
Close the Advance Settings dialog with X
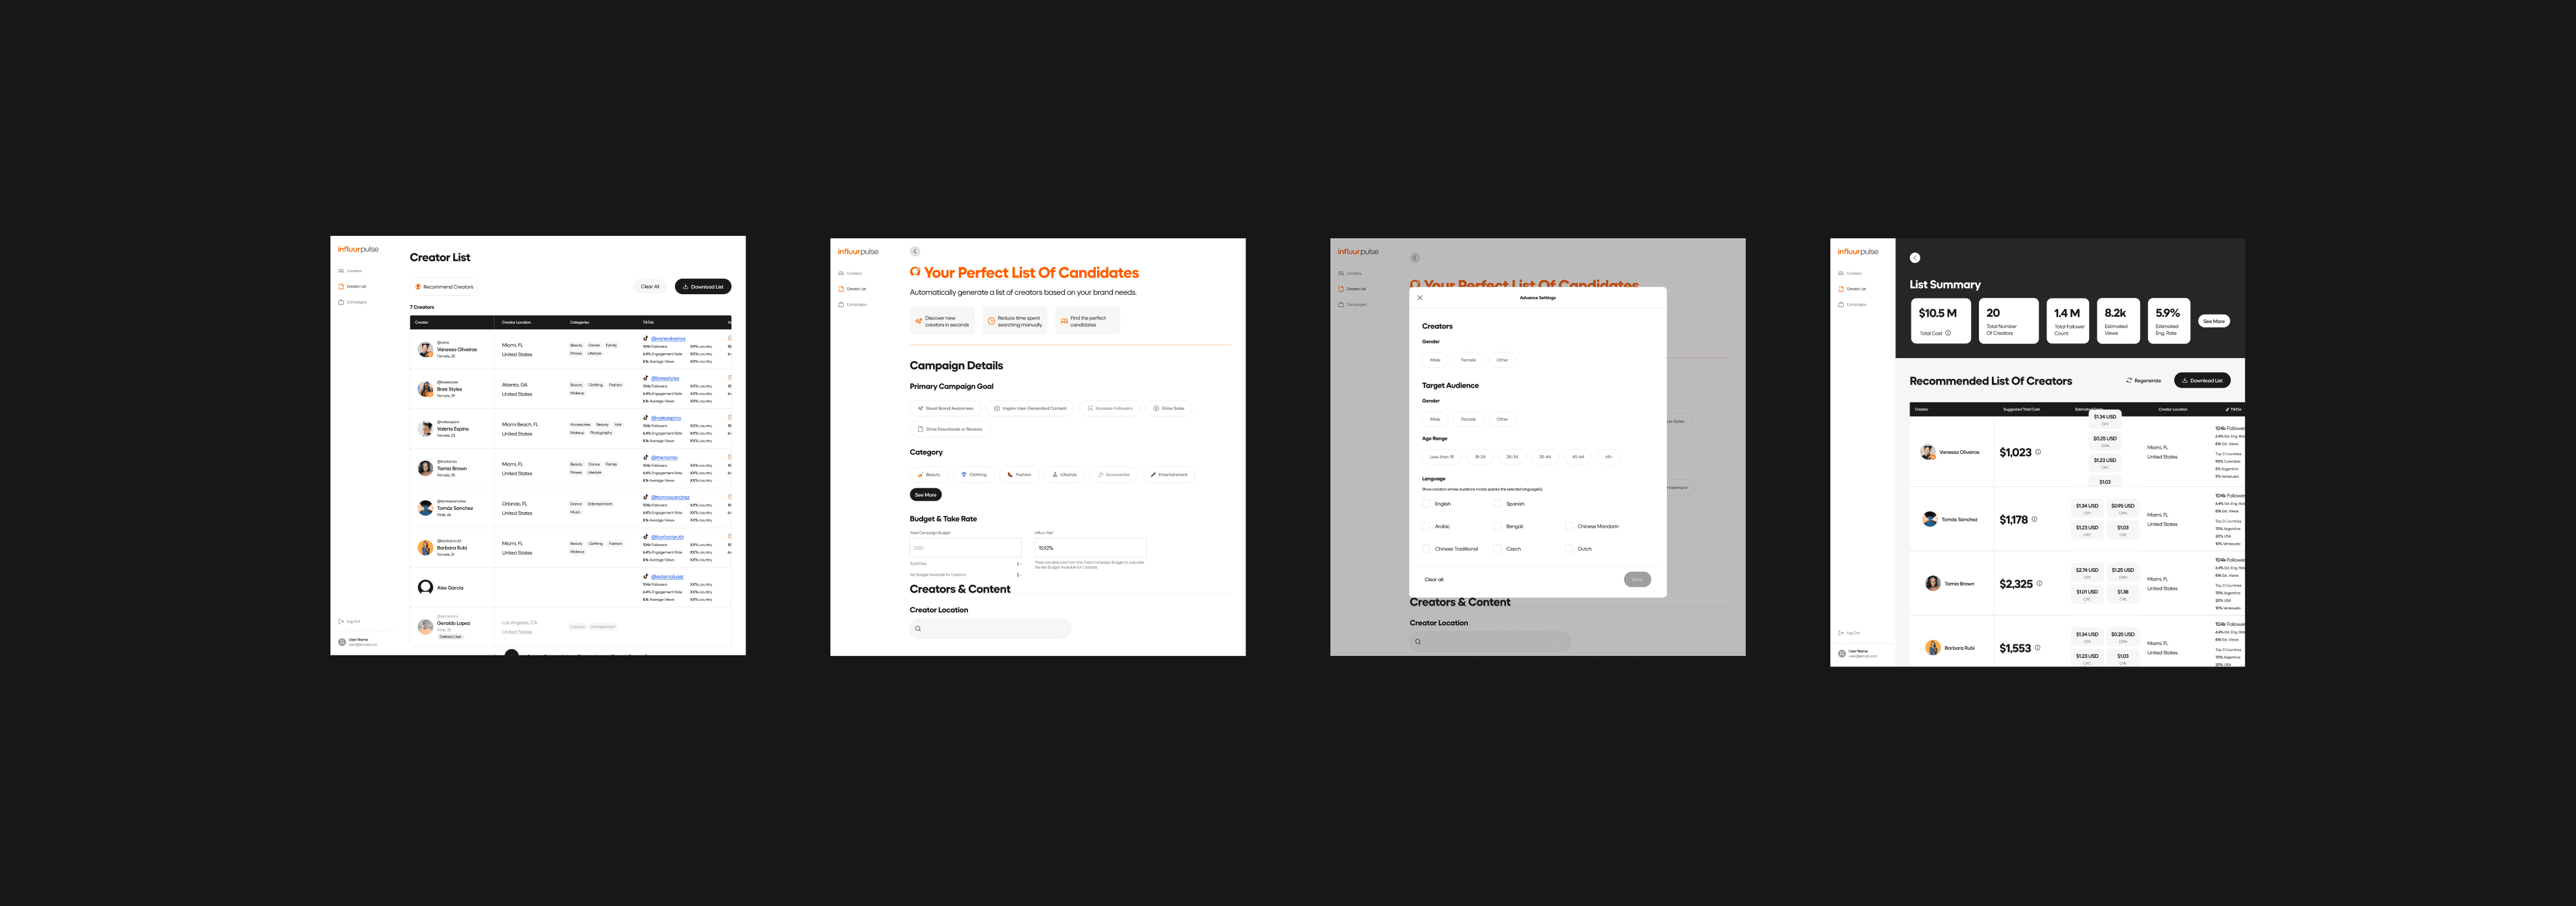tap(1420, 298)
